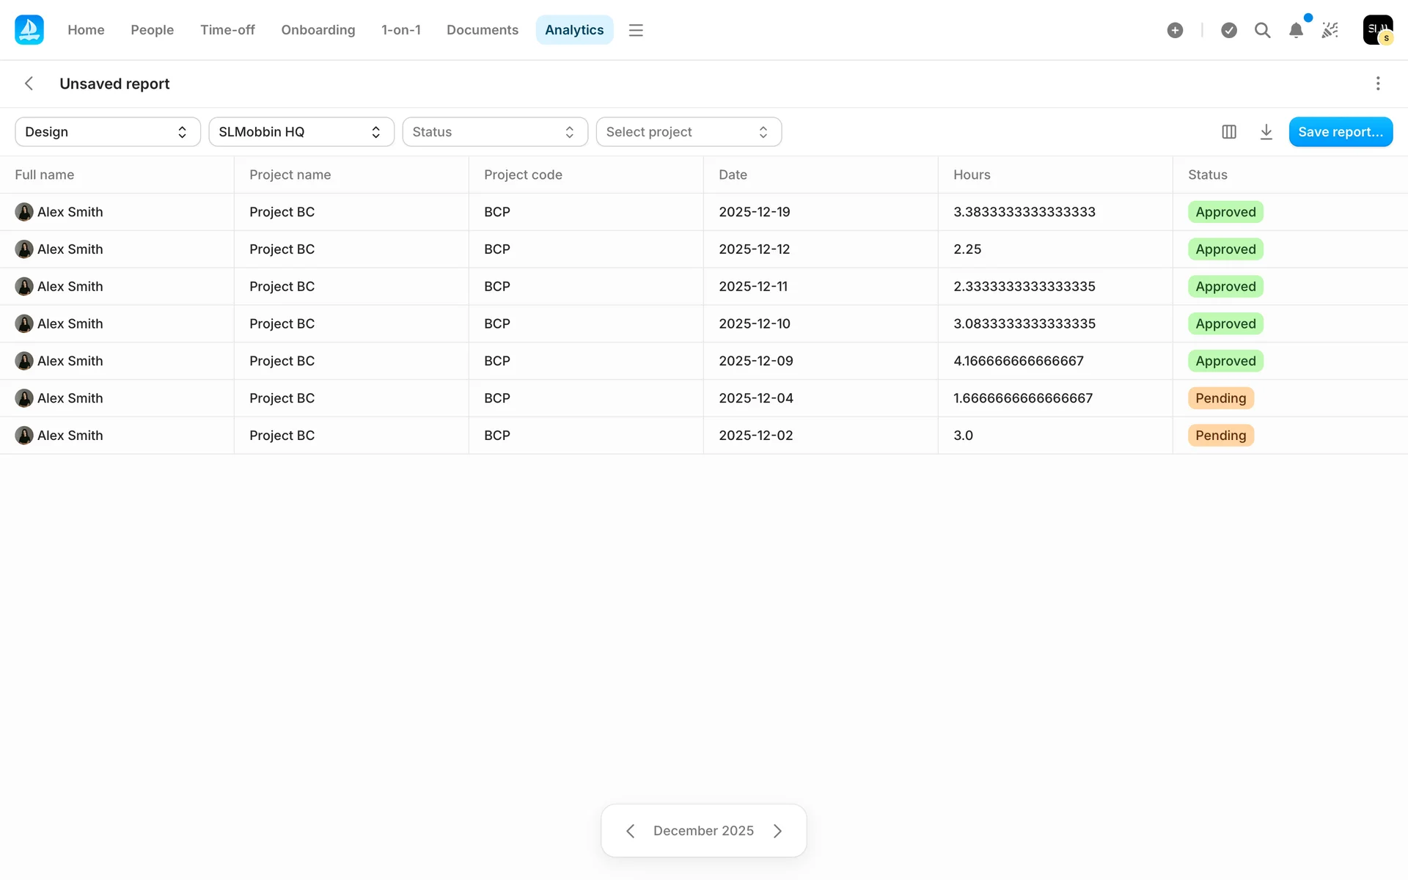Download the report via arrow icon
The height and width of the screenshot is (880, 1408).
click(x=1266, y=132)
